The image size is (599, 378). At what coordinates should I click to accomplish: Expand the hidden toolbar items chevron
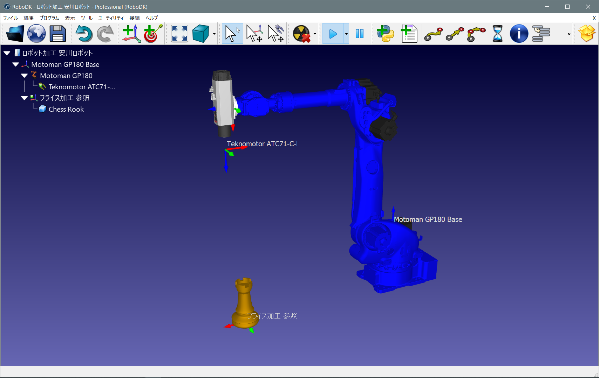(x=569, y=34)
